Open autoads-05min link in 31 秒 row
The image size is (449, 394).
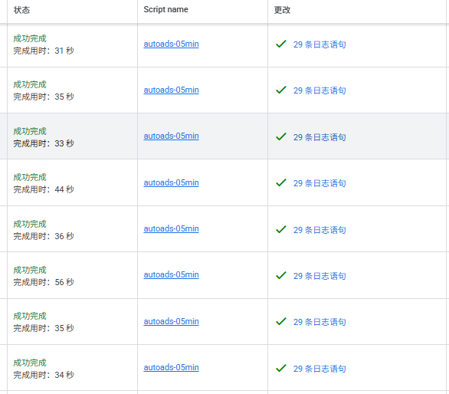[x=171, y=44]
